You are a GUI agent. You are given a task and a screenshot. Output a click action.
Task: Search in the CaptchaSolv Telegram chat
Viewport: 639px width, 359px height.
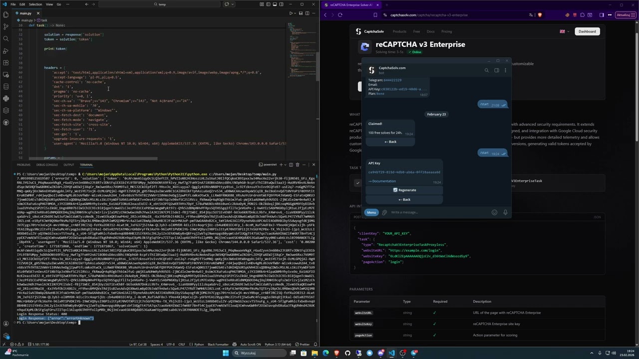[x=487, y=70]
